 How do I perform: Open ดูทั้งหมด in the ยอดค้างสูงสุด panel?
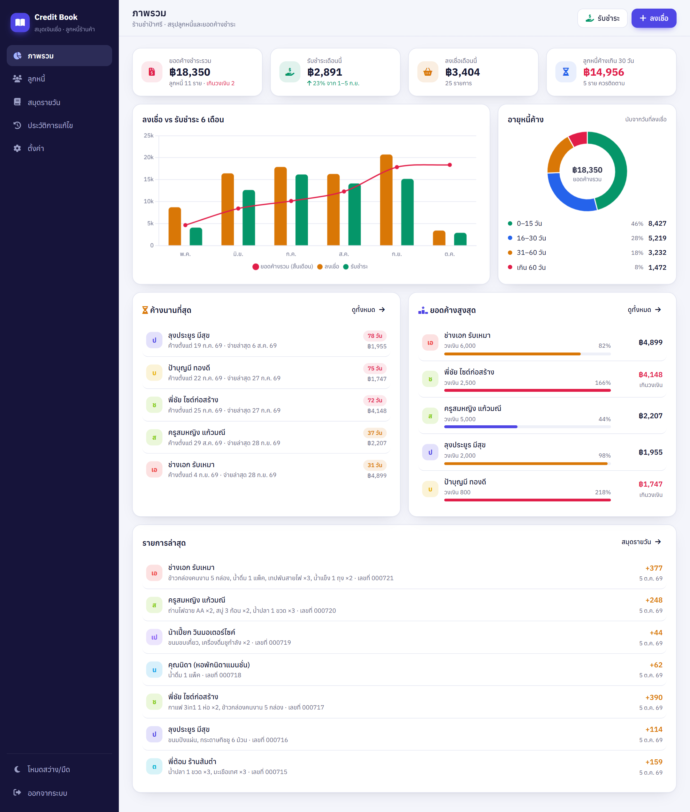(645, 310)
